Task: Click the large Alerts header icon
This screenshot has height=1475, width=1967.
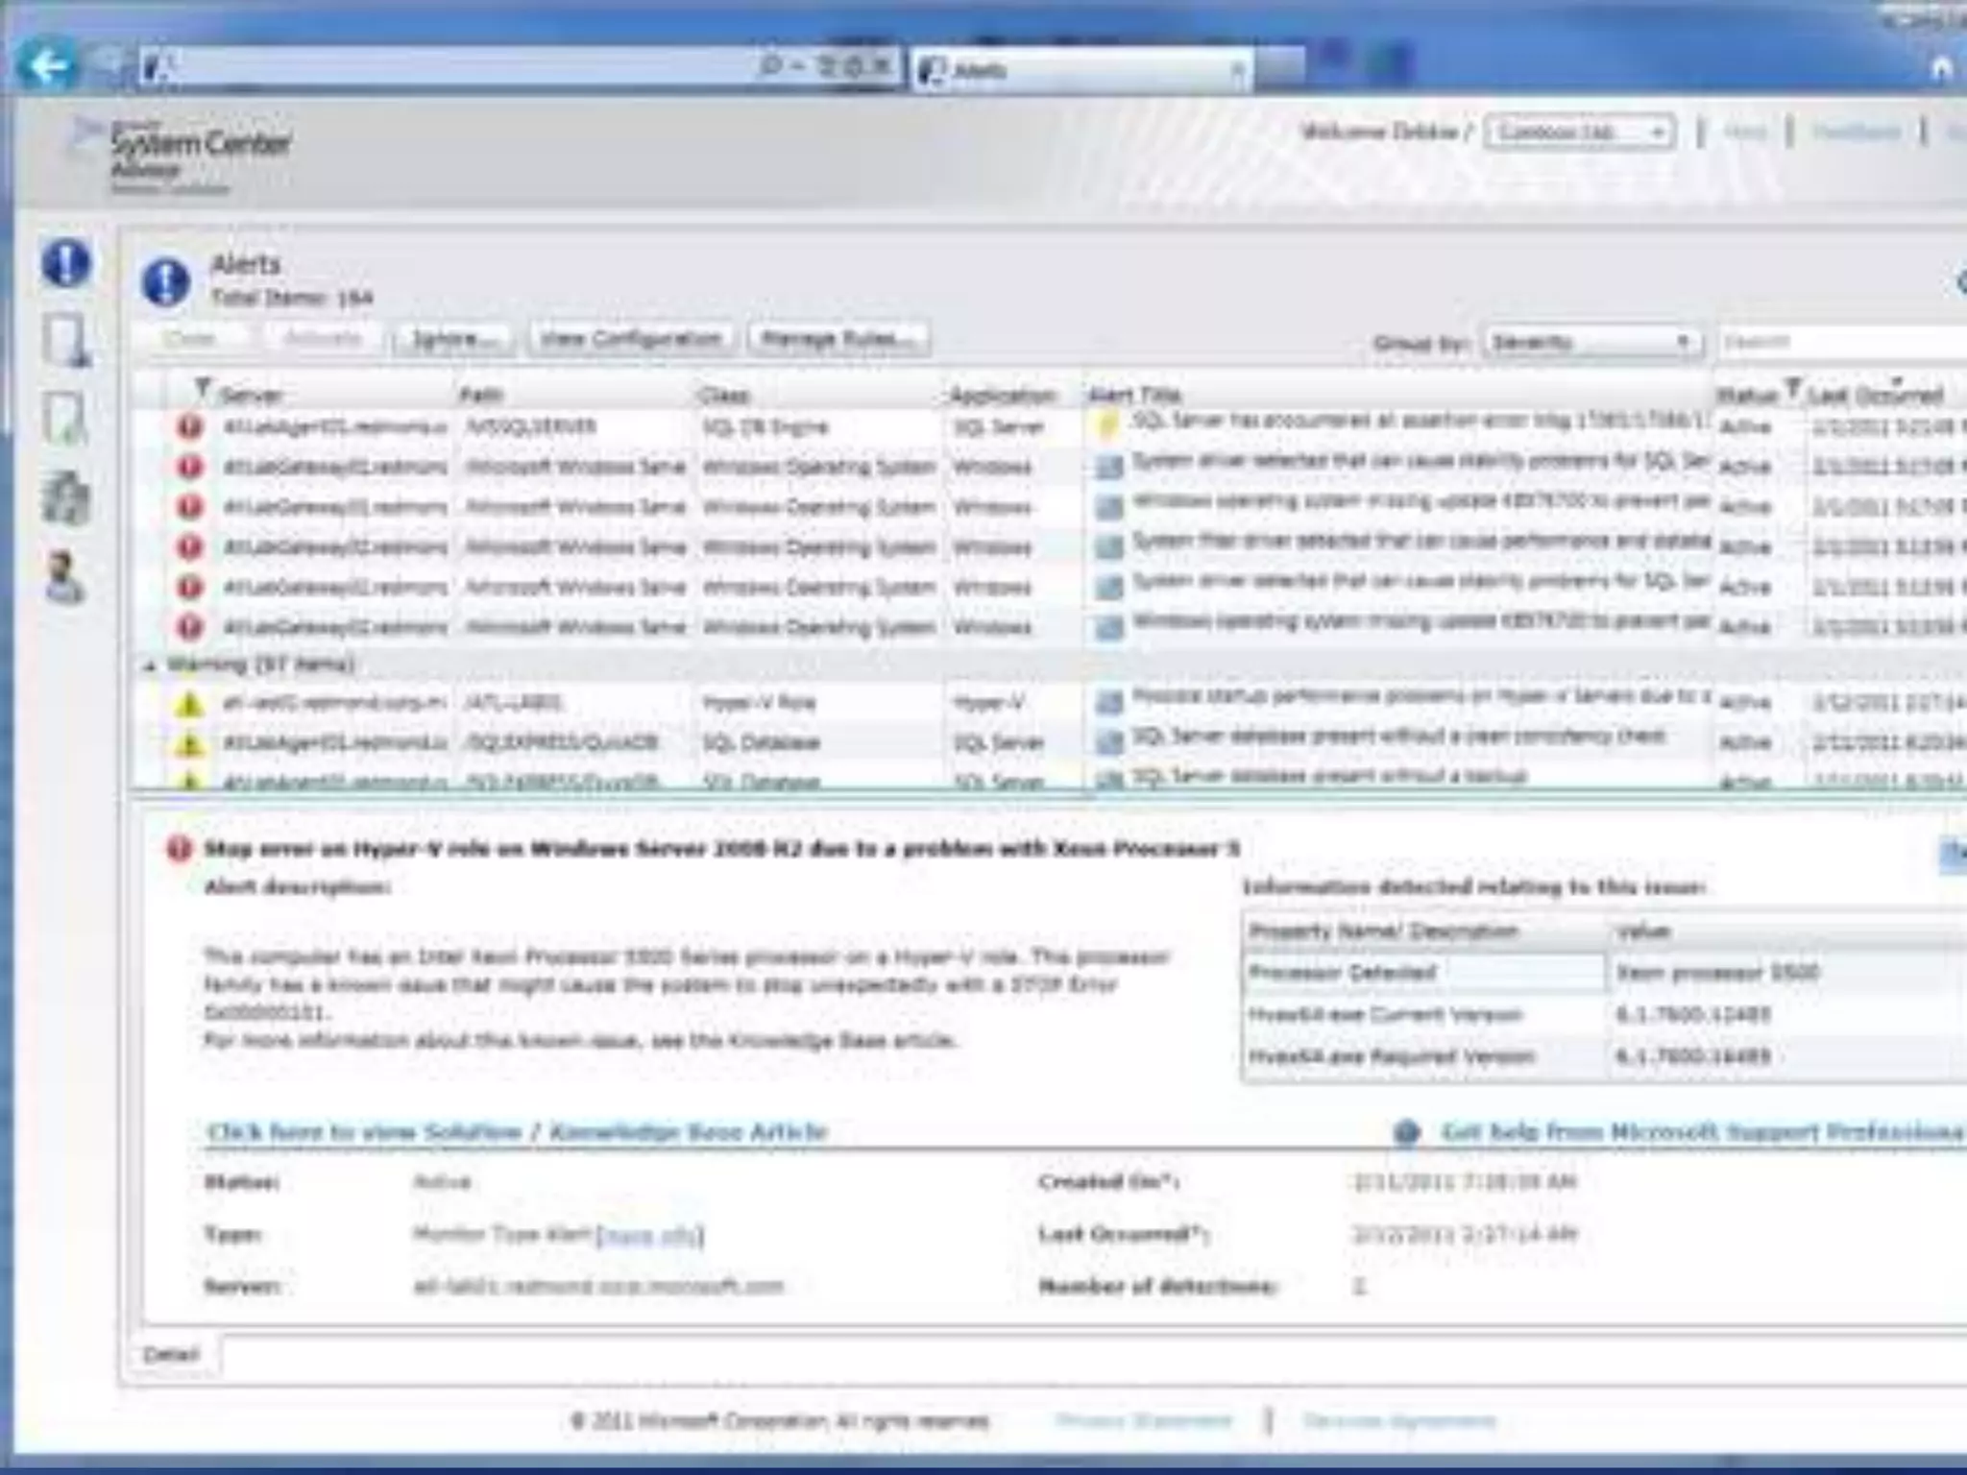Action: [165, 282]
